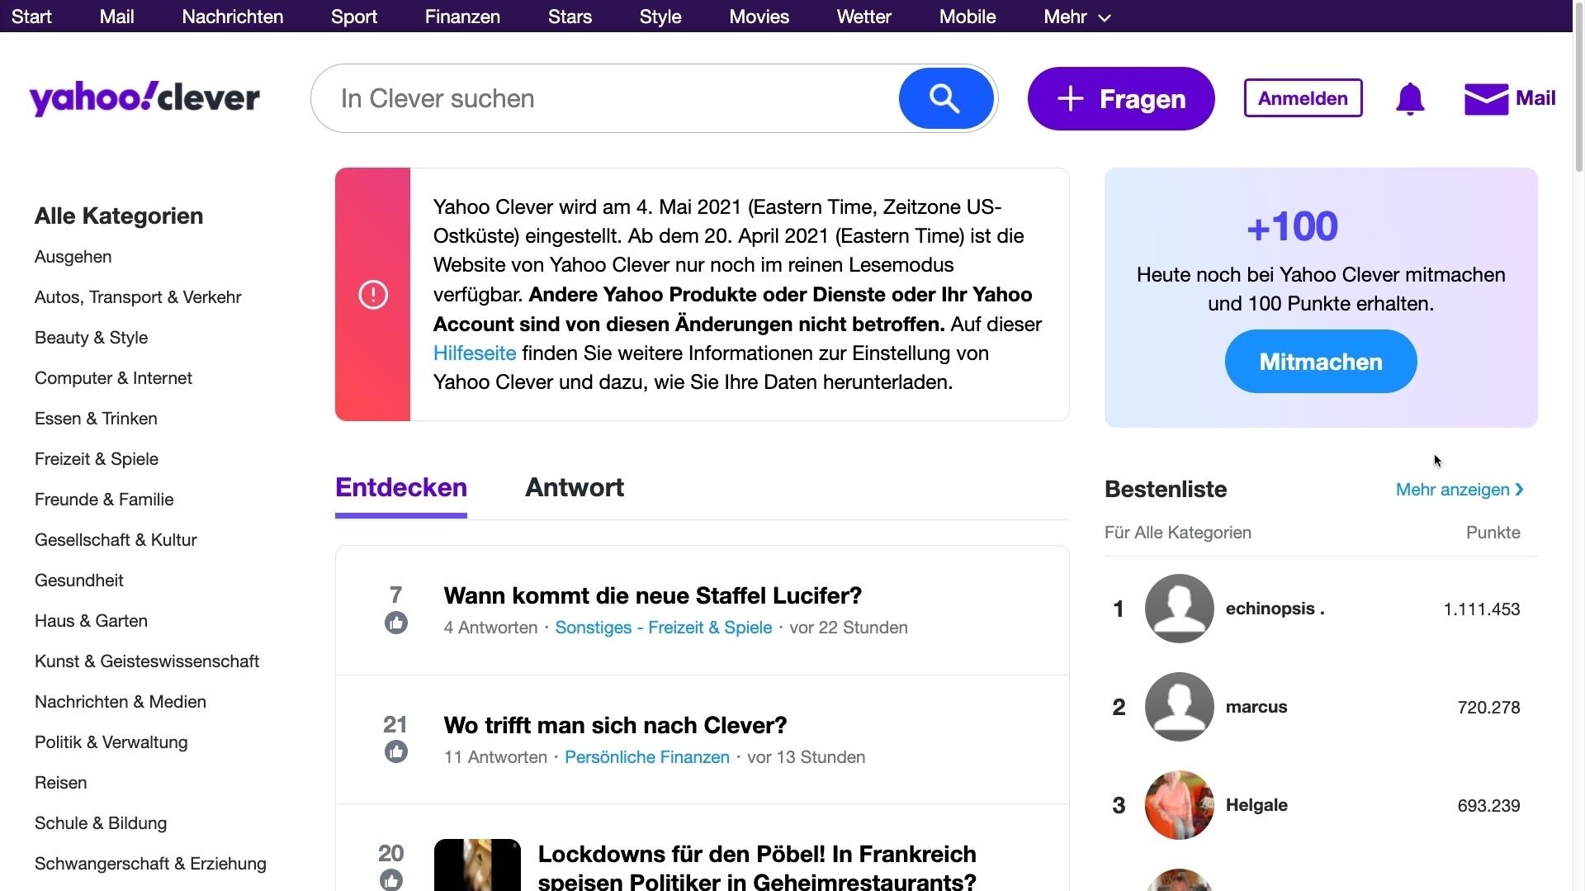Viewport: 1585px width, 891px height.
Task: Expand the Mehr dropdown in top bar
Action: (x=1077, y=17)
